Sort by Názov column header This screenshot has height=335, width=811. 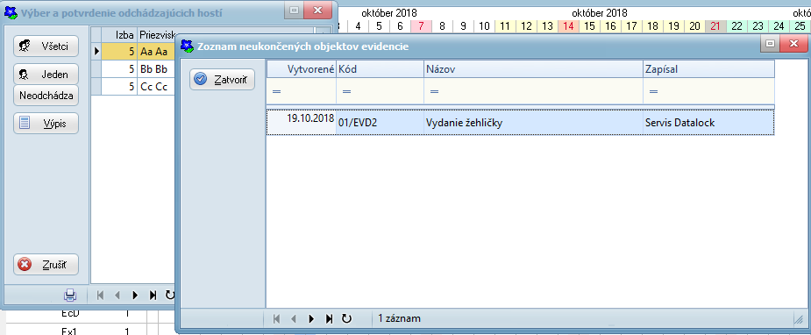(x=533, y=69)
